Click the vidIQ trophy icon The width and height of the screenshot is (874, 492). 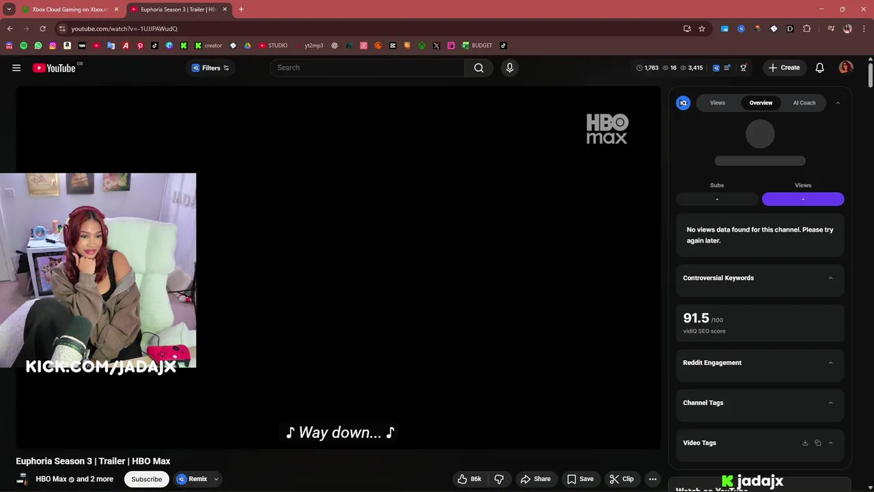[744, 68]
